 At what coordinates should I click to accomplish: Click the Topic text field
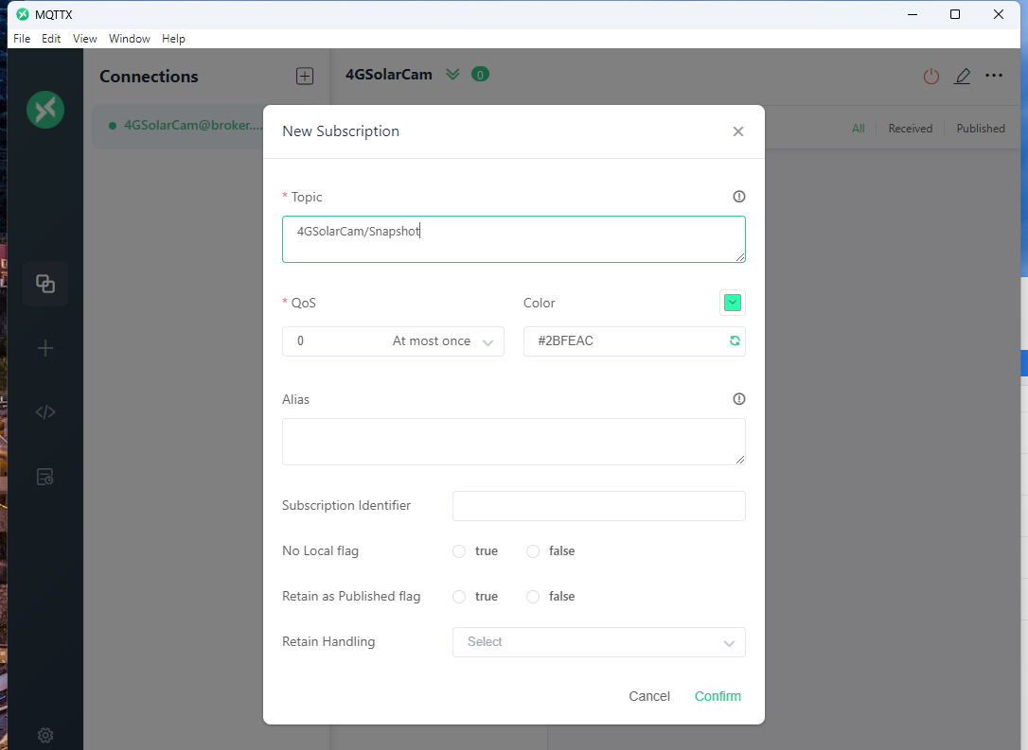coord(513,239)
